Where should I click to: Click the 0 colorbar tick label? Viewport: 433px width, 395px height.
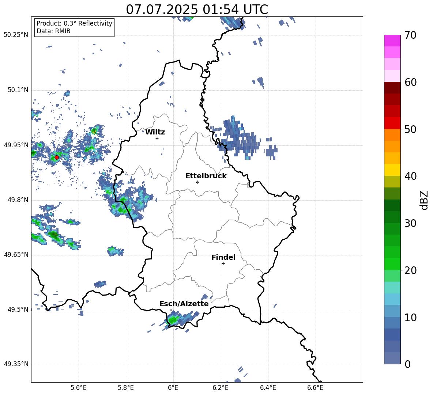[407, 364]
